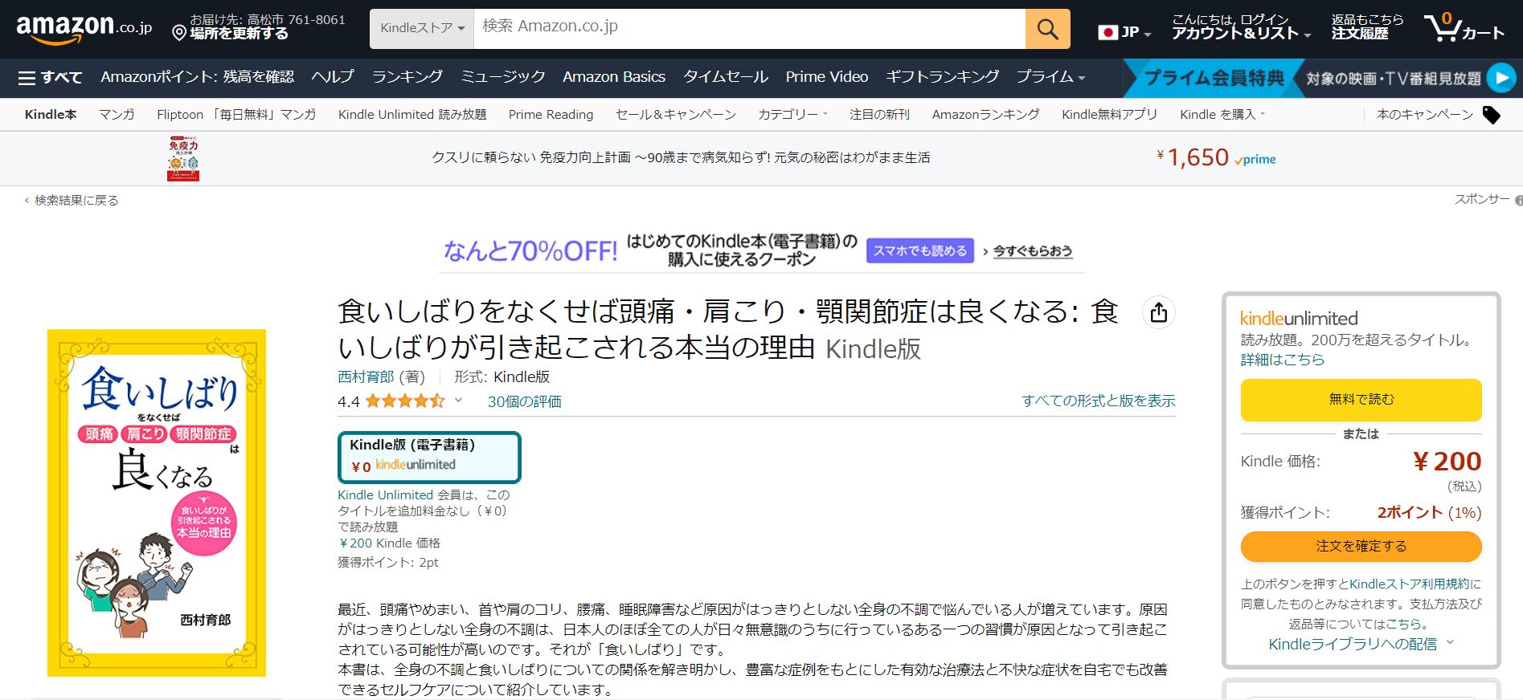Click the search magnifier button
The height and width of the screenshot is (700, 1523).
point(1047,29)
